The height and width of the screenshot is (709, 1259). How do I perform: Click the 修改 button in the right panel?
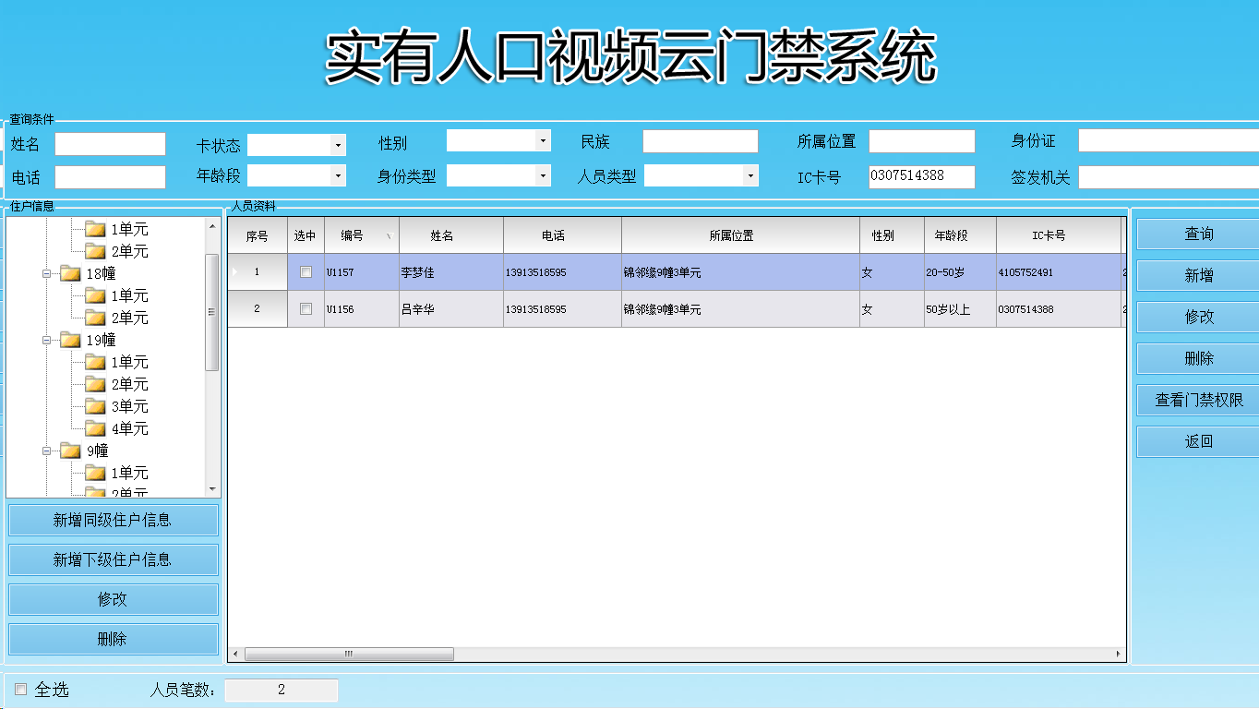1198,317
